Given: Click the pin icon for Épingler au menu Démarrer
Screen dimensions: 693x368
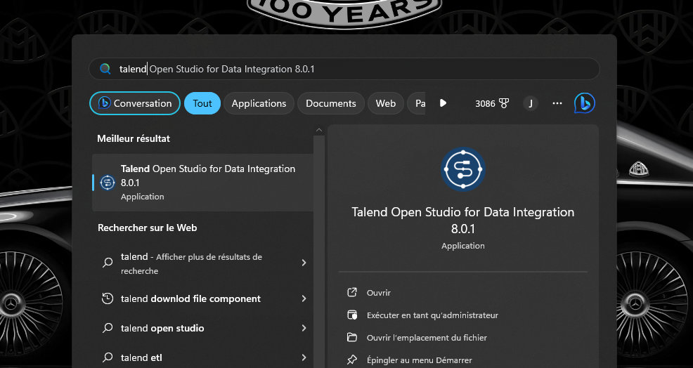Looking at the screenshot, I should tap(352, 360).
